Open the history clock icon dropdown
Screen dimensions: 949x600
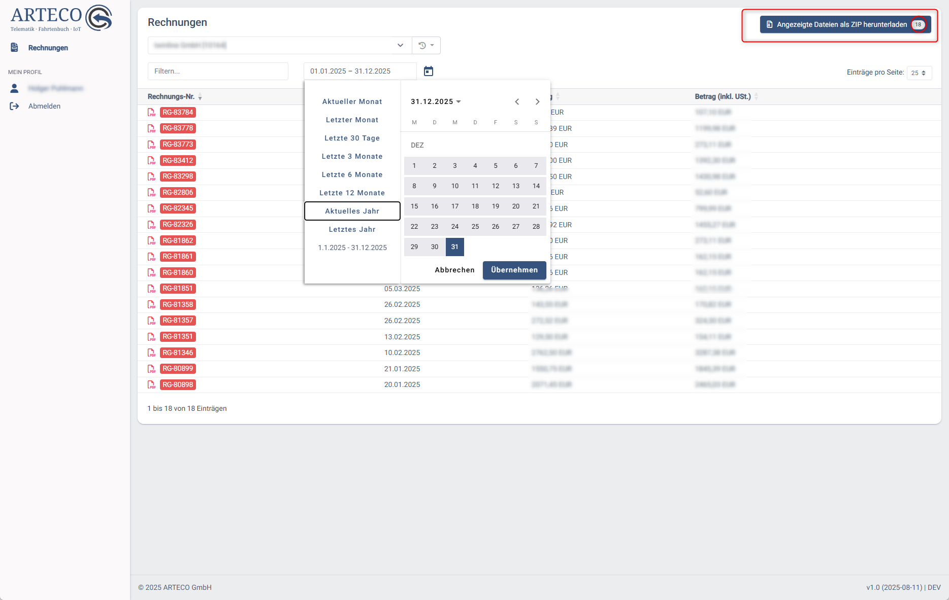point(426,46)
